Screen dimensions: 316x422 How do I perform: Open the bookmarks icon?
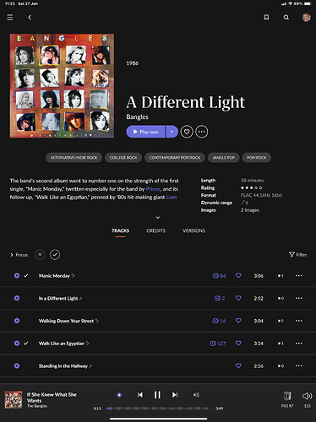tap(266, 18)
